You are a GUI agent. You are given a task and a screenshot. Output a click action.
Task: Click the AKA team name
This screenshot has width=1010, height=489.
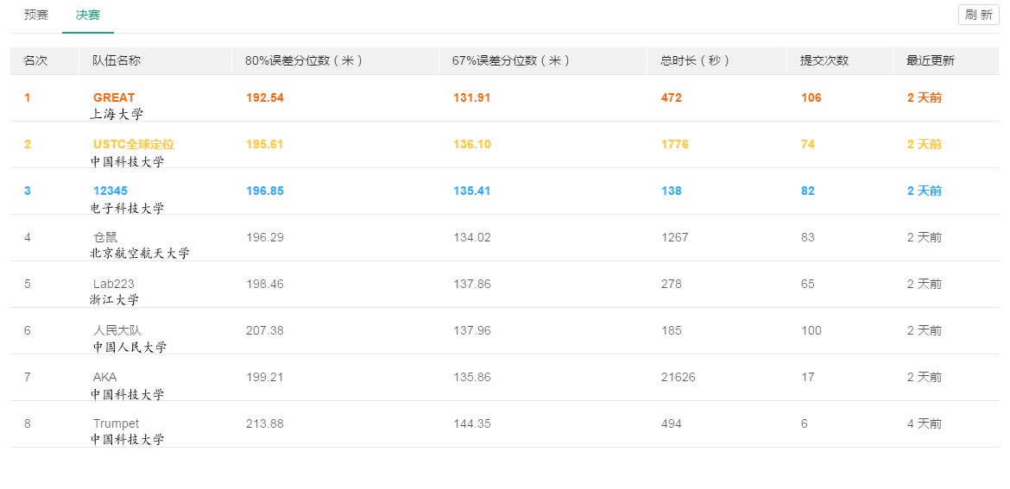click(104, 377)
